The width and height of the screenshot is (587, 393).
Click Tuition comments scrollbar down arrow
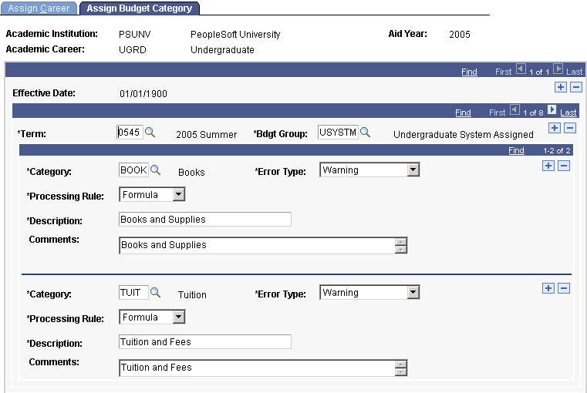(400, 372)
